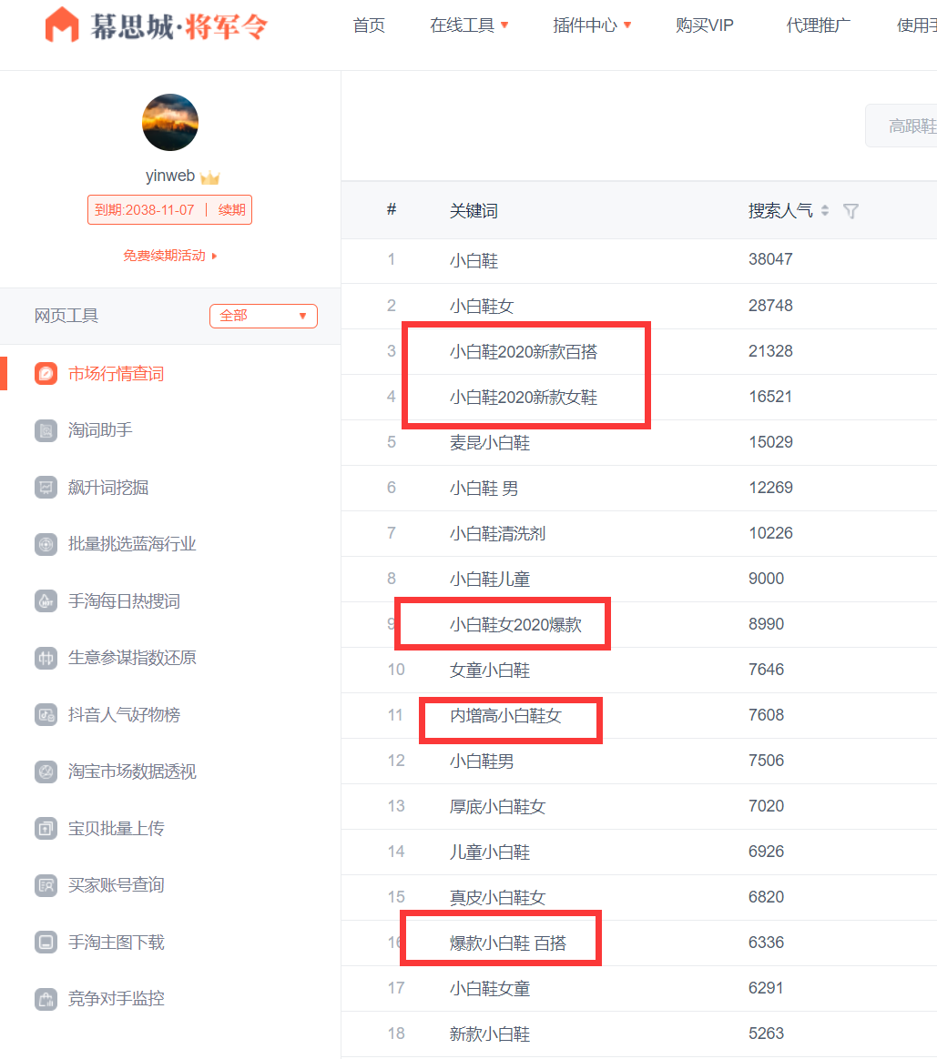937x1059 pixels.
Task: Click the 网页工具 section label
Action: tap(66, 316)
